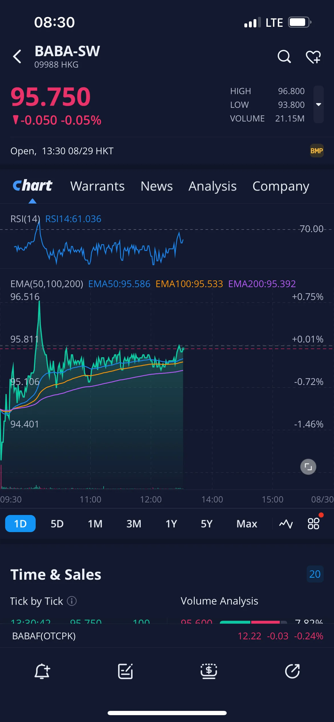Image resolution: width=334 pixels, height=722 pixels.
Task: Open the BABAF(OTCPK) related quote row
Action: [x=167, y=636]
